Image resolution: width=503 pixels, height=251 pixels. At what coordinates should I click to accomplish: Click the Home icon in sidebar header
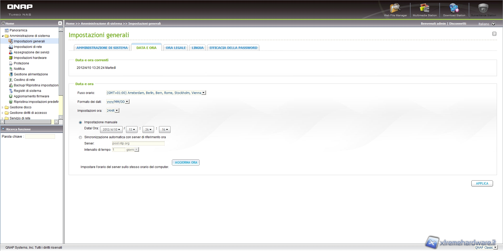pyautogui.click(x=3, y=23)
